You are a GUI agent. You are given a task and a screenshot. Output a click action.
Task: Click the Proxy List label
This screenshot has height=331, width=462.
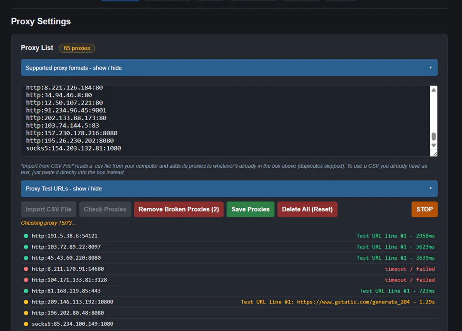click(37, 48)
